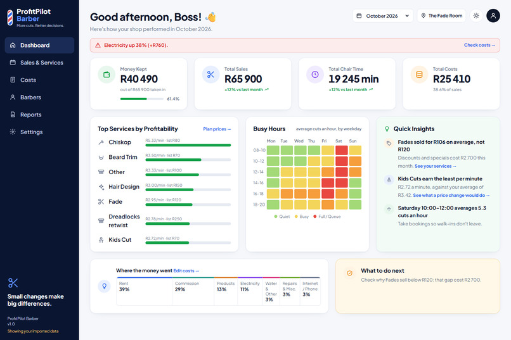Screen dimensions: 511x340
Task: Follow the Check costs link
Action: click(479, 45)
